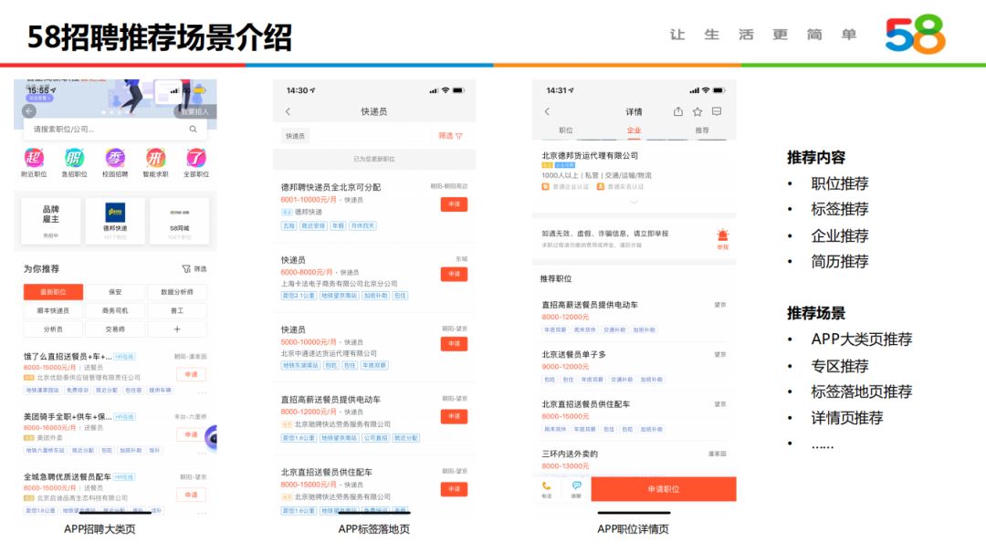Tap the 智能求职 icon
The image size is (986, 553).
click(x=155, y=159)
